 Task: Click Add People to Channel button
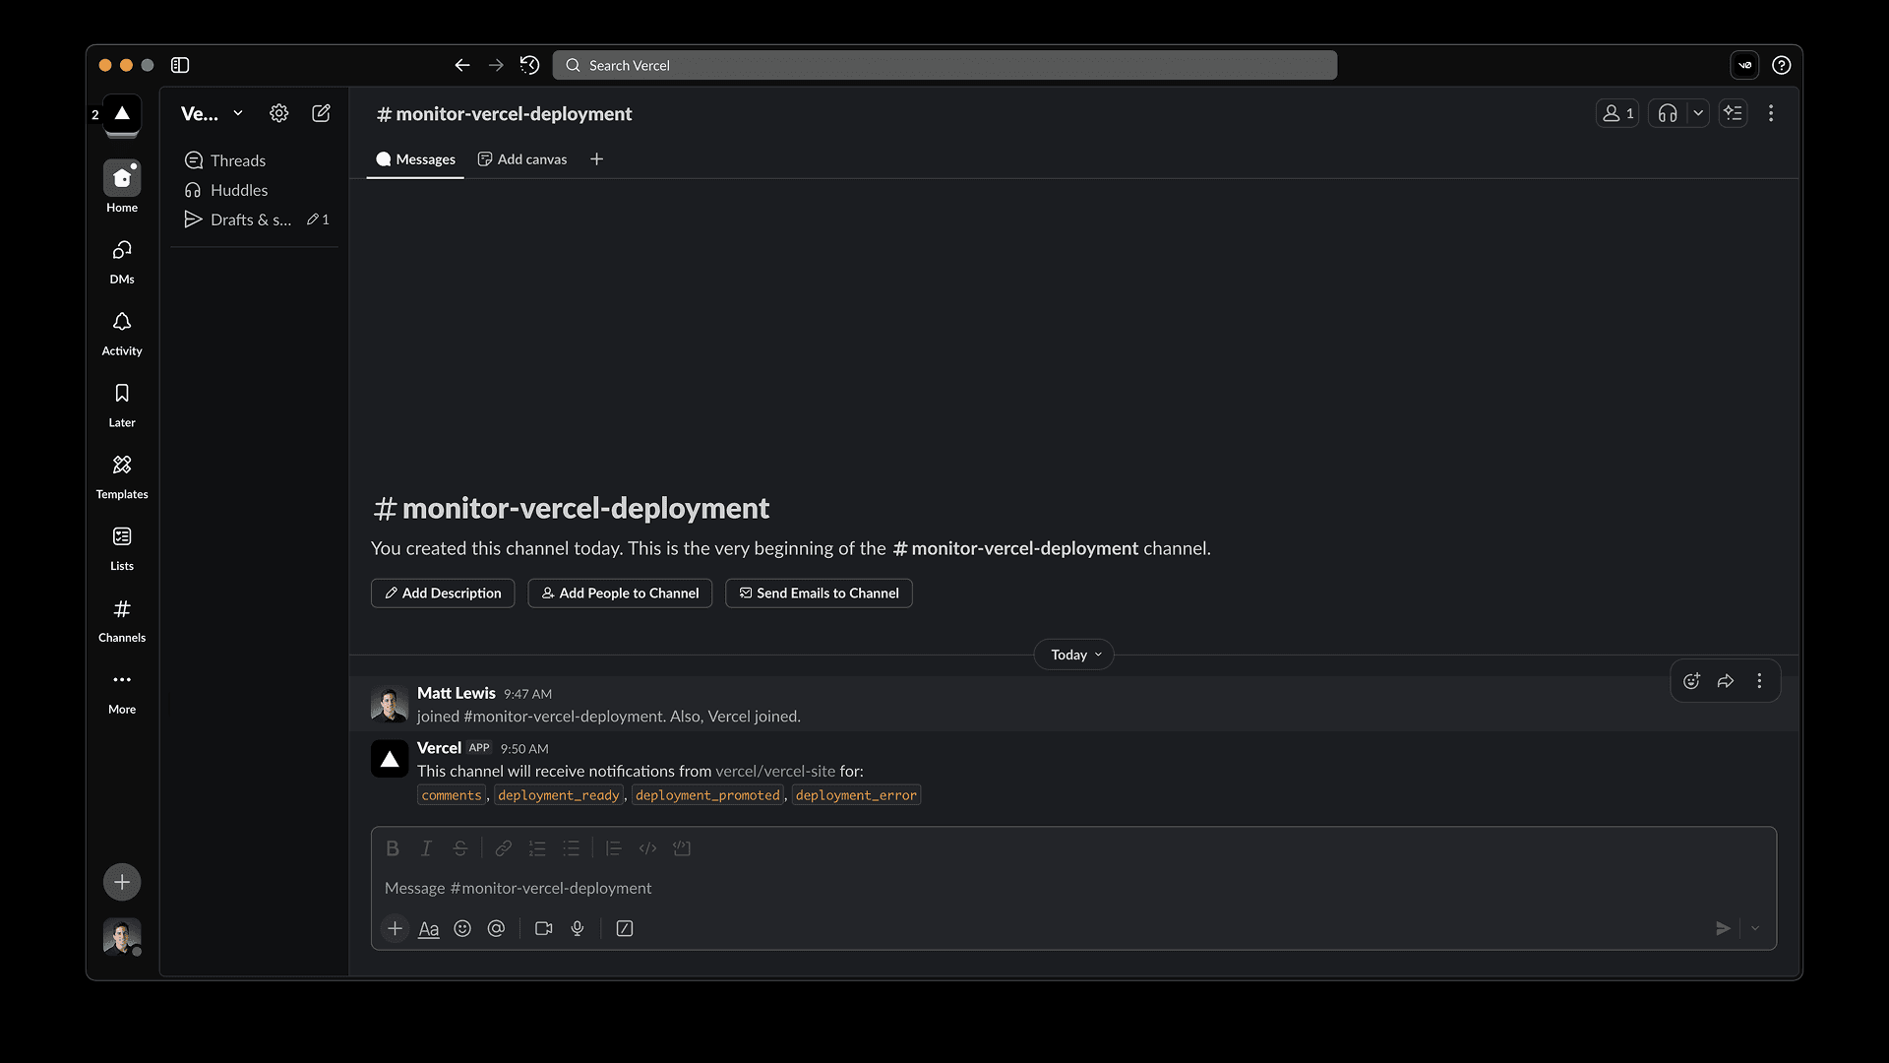tap(620, 593)
